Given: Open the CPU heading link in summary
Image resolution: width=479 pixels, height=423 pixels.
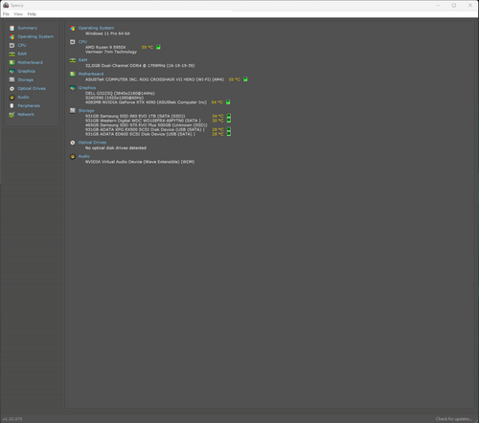Looking at the screenshot, I should click(x=82, y=42).
